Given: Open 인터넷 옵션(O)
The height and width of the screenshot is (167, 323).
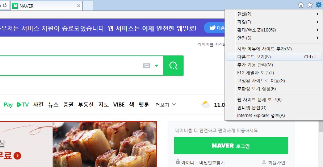Looking at the screenshot, I should click(x=274, y=108).
